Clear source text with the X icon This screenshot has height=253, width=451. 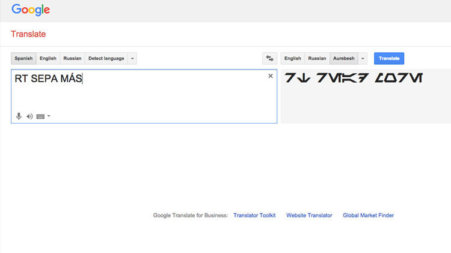(x=271, y=76)
